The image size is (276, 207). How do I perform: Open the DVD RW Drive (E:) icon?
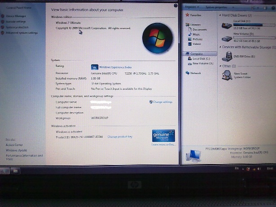228,57
